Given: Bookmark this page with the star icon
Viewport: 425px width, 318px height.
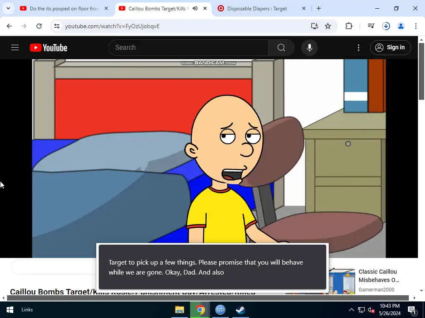Looking at the screenshot, I should [328, 26].
